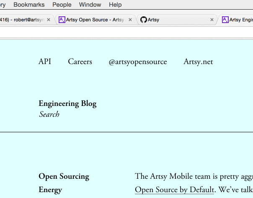
Task: Click the text "The Artsy Mobile team is pretty"
Action: click(x=187, y=176)
